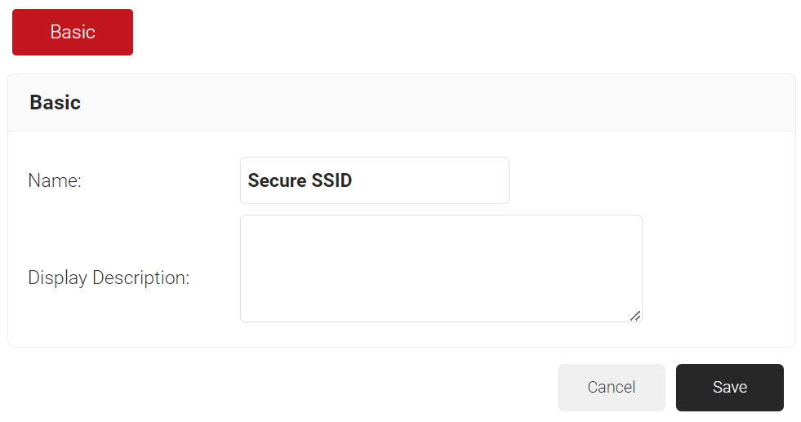The image size is (801, 422).
Task: Cancel the changes to this form
Action: pos(611,387)
